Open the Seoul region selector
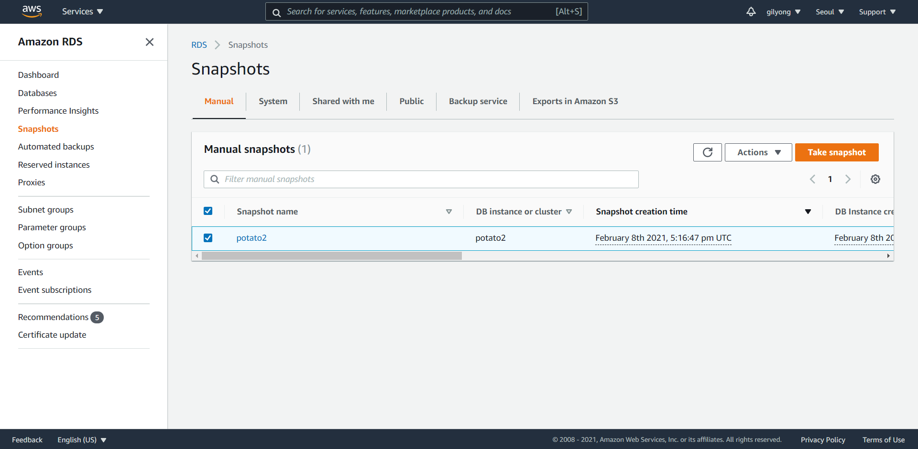 click(x=830, y=12)
